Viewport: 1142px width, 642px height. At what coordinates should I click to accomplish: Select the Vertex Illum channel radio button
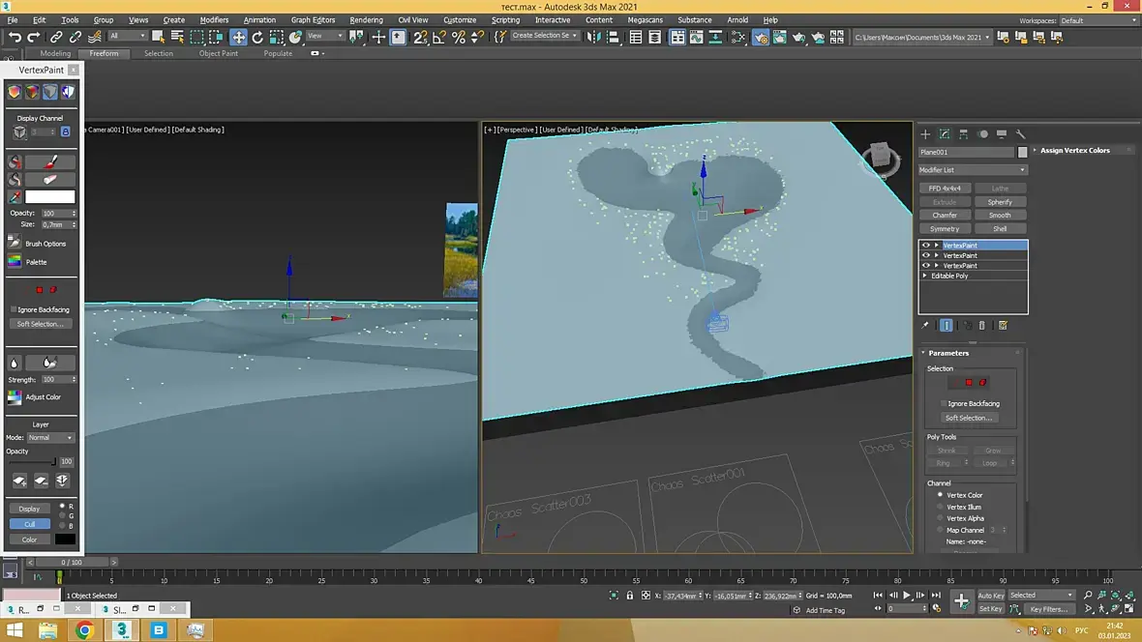(x=940, y=507)
